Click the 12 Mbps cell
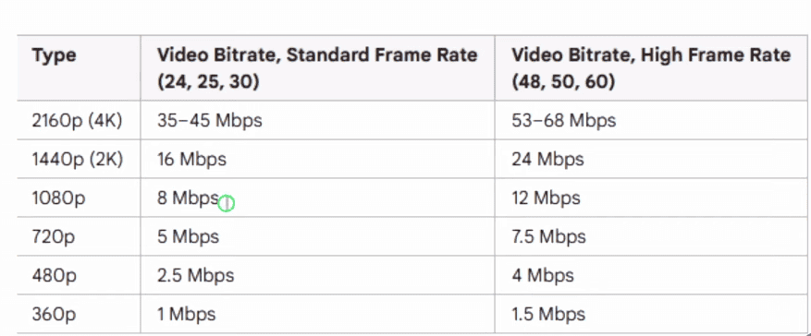Viewport: 811px width, 336px height. tap(546, 198)
